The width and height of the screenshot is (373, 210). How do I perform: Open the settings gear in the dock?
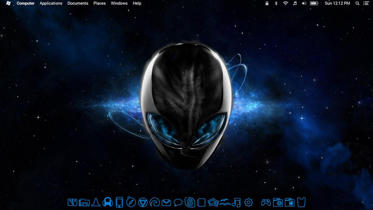click(248, 202)
